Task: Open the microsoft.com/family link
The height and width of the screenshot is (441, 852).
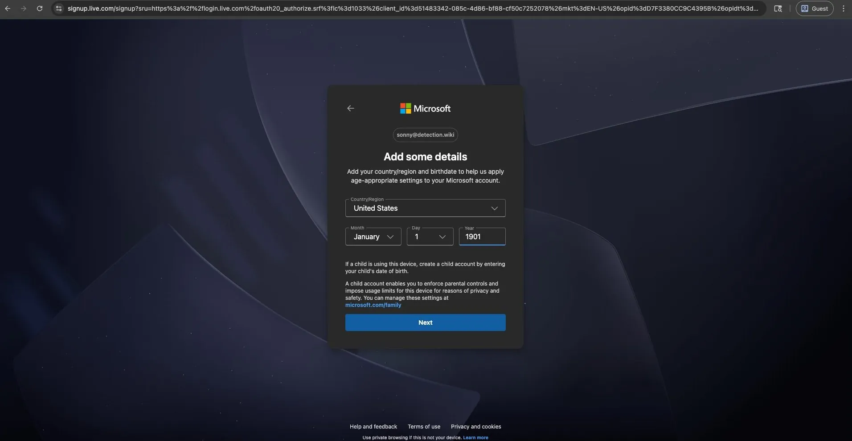Action: 373,305
